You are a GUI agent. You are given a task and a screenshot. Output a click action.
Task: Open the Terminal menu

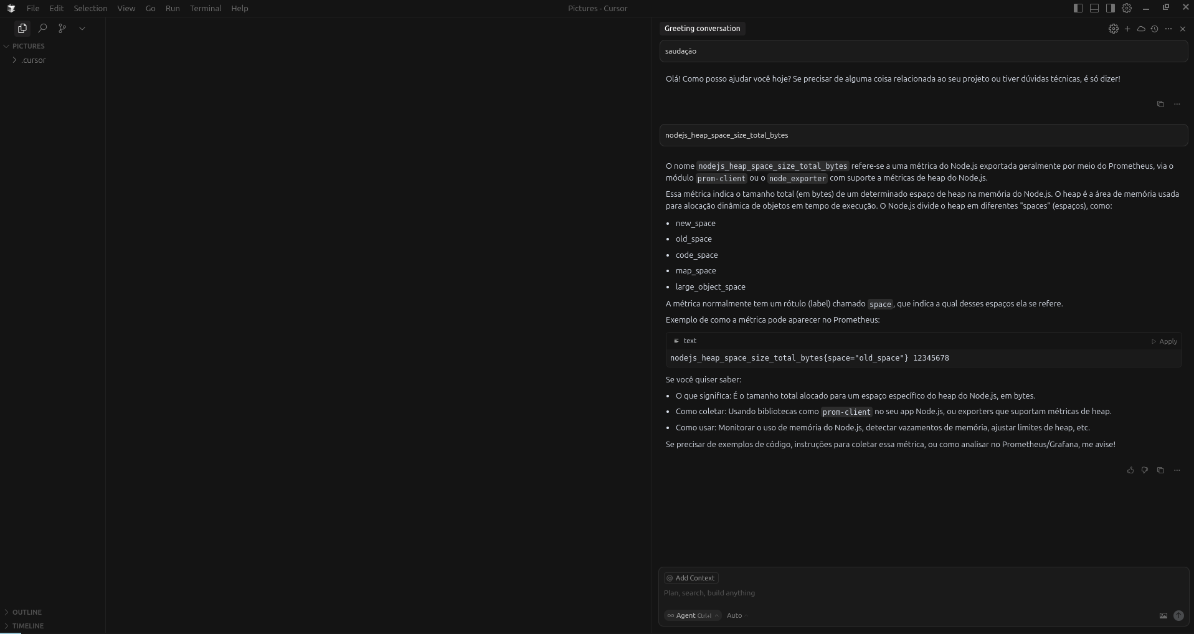206,8
